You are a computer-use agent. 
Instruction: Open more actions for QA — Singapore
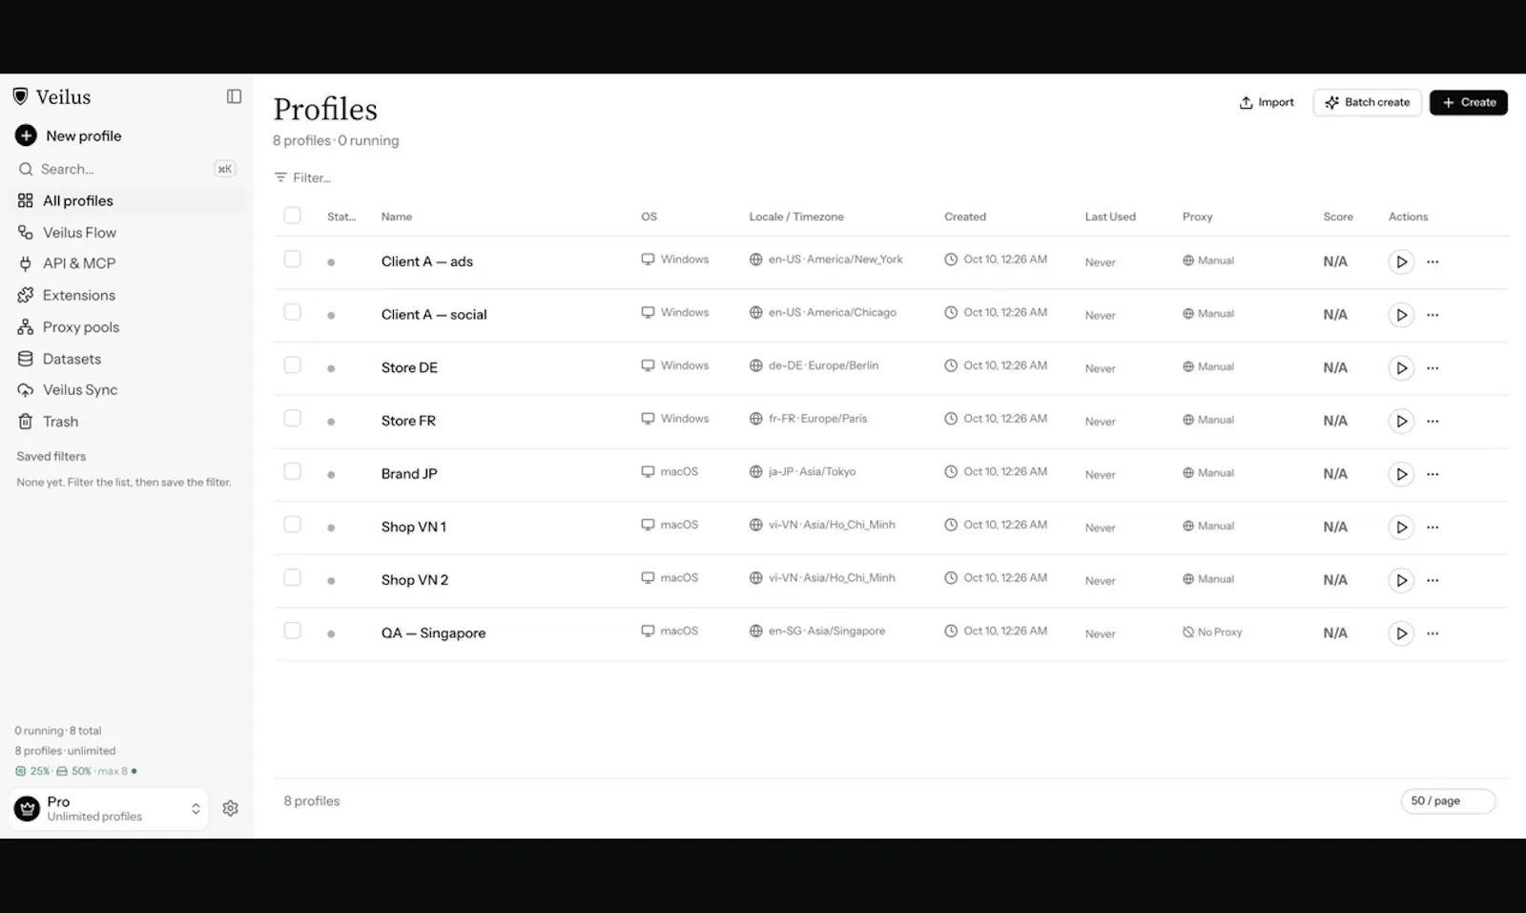coord(1433,633)
